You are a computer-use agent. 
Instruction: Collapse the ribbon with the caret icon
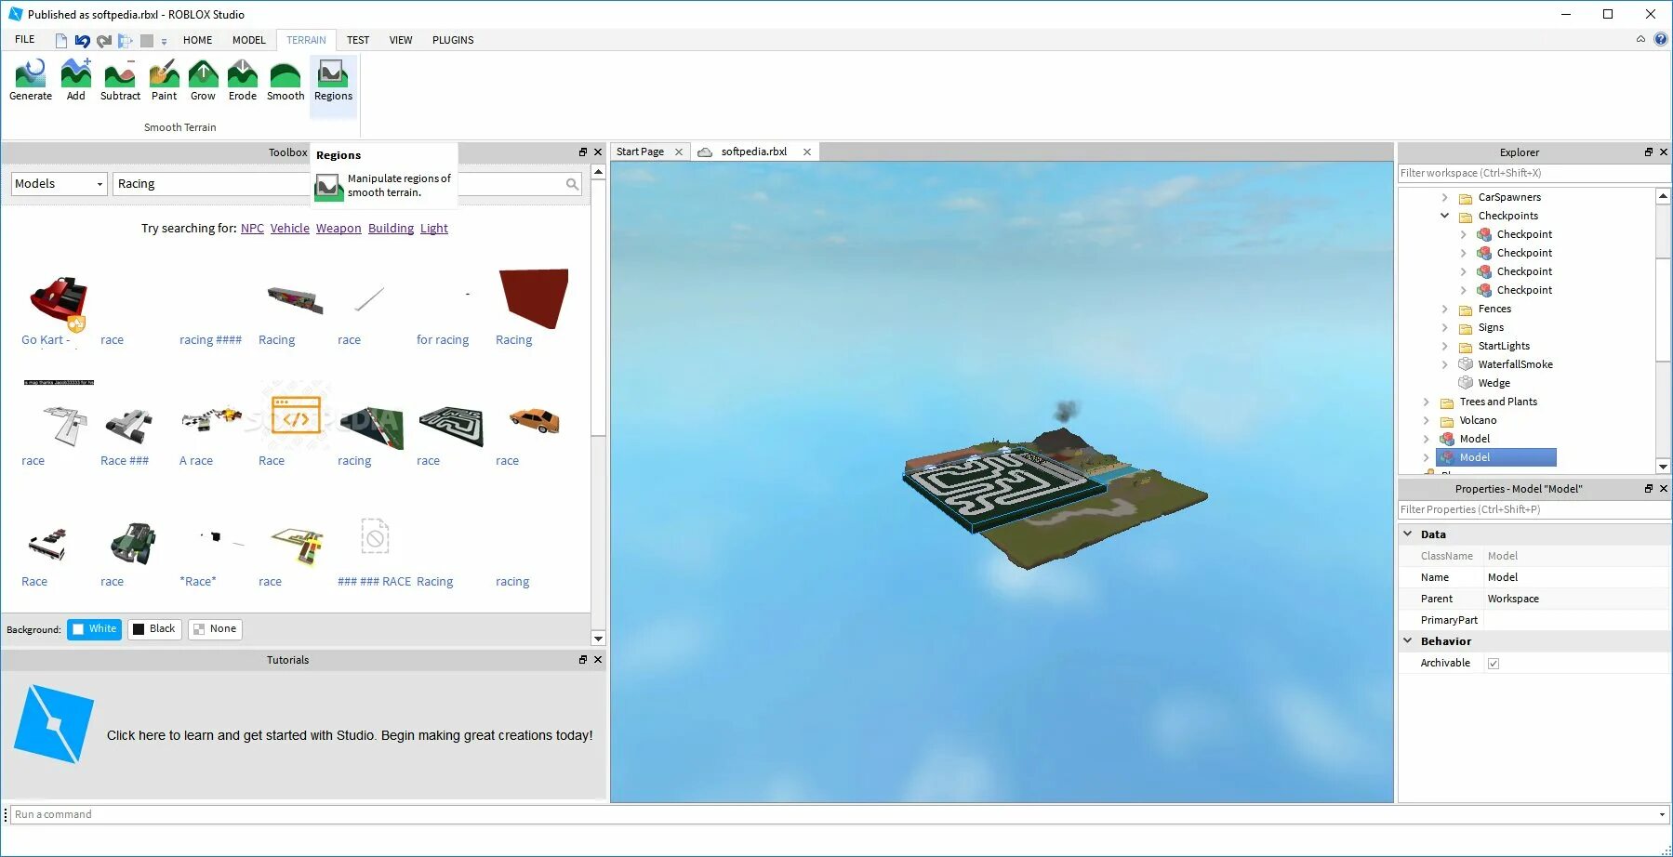coord(1640,39)
